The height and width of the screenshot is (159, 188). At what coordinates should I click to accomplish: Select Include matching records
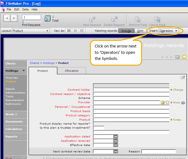126,31
